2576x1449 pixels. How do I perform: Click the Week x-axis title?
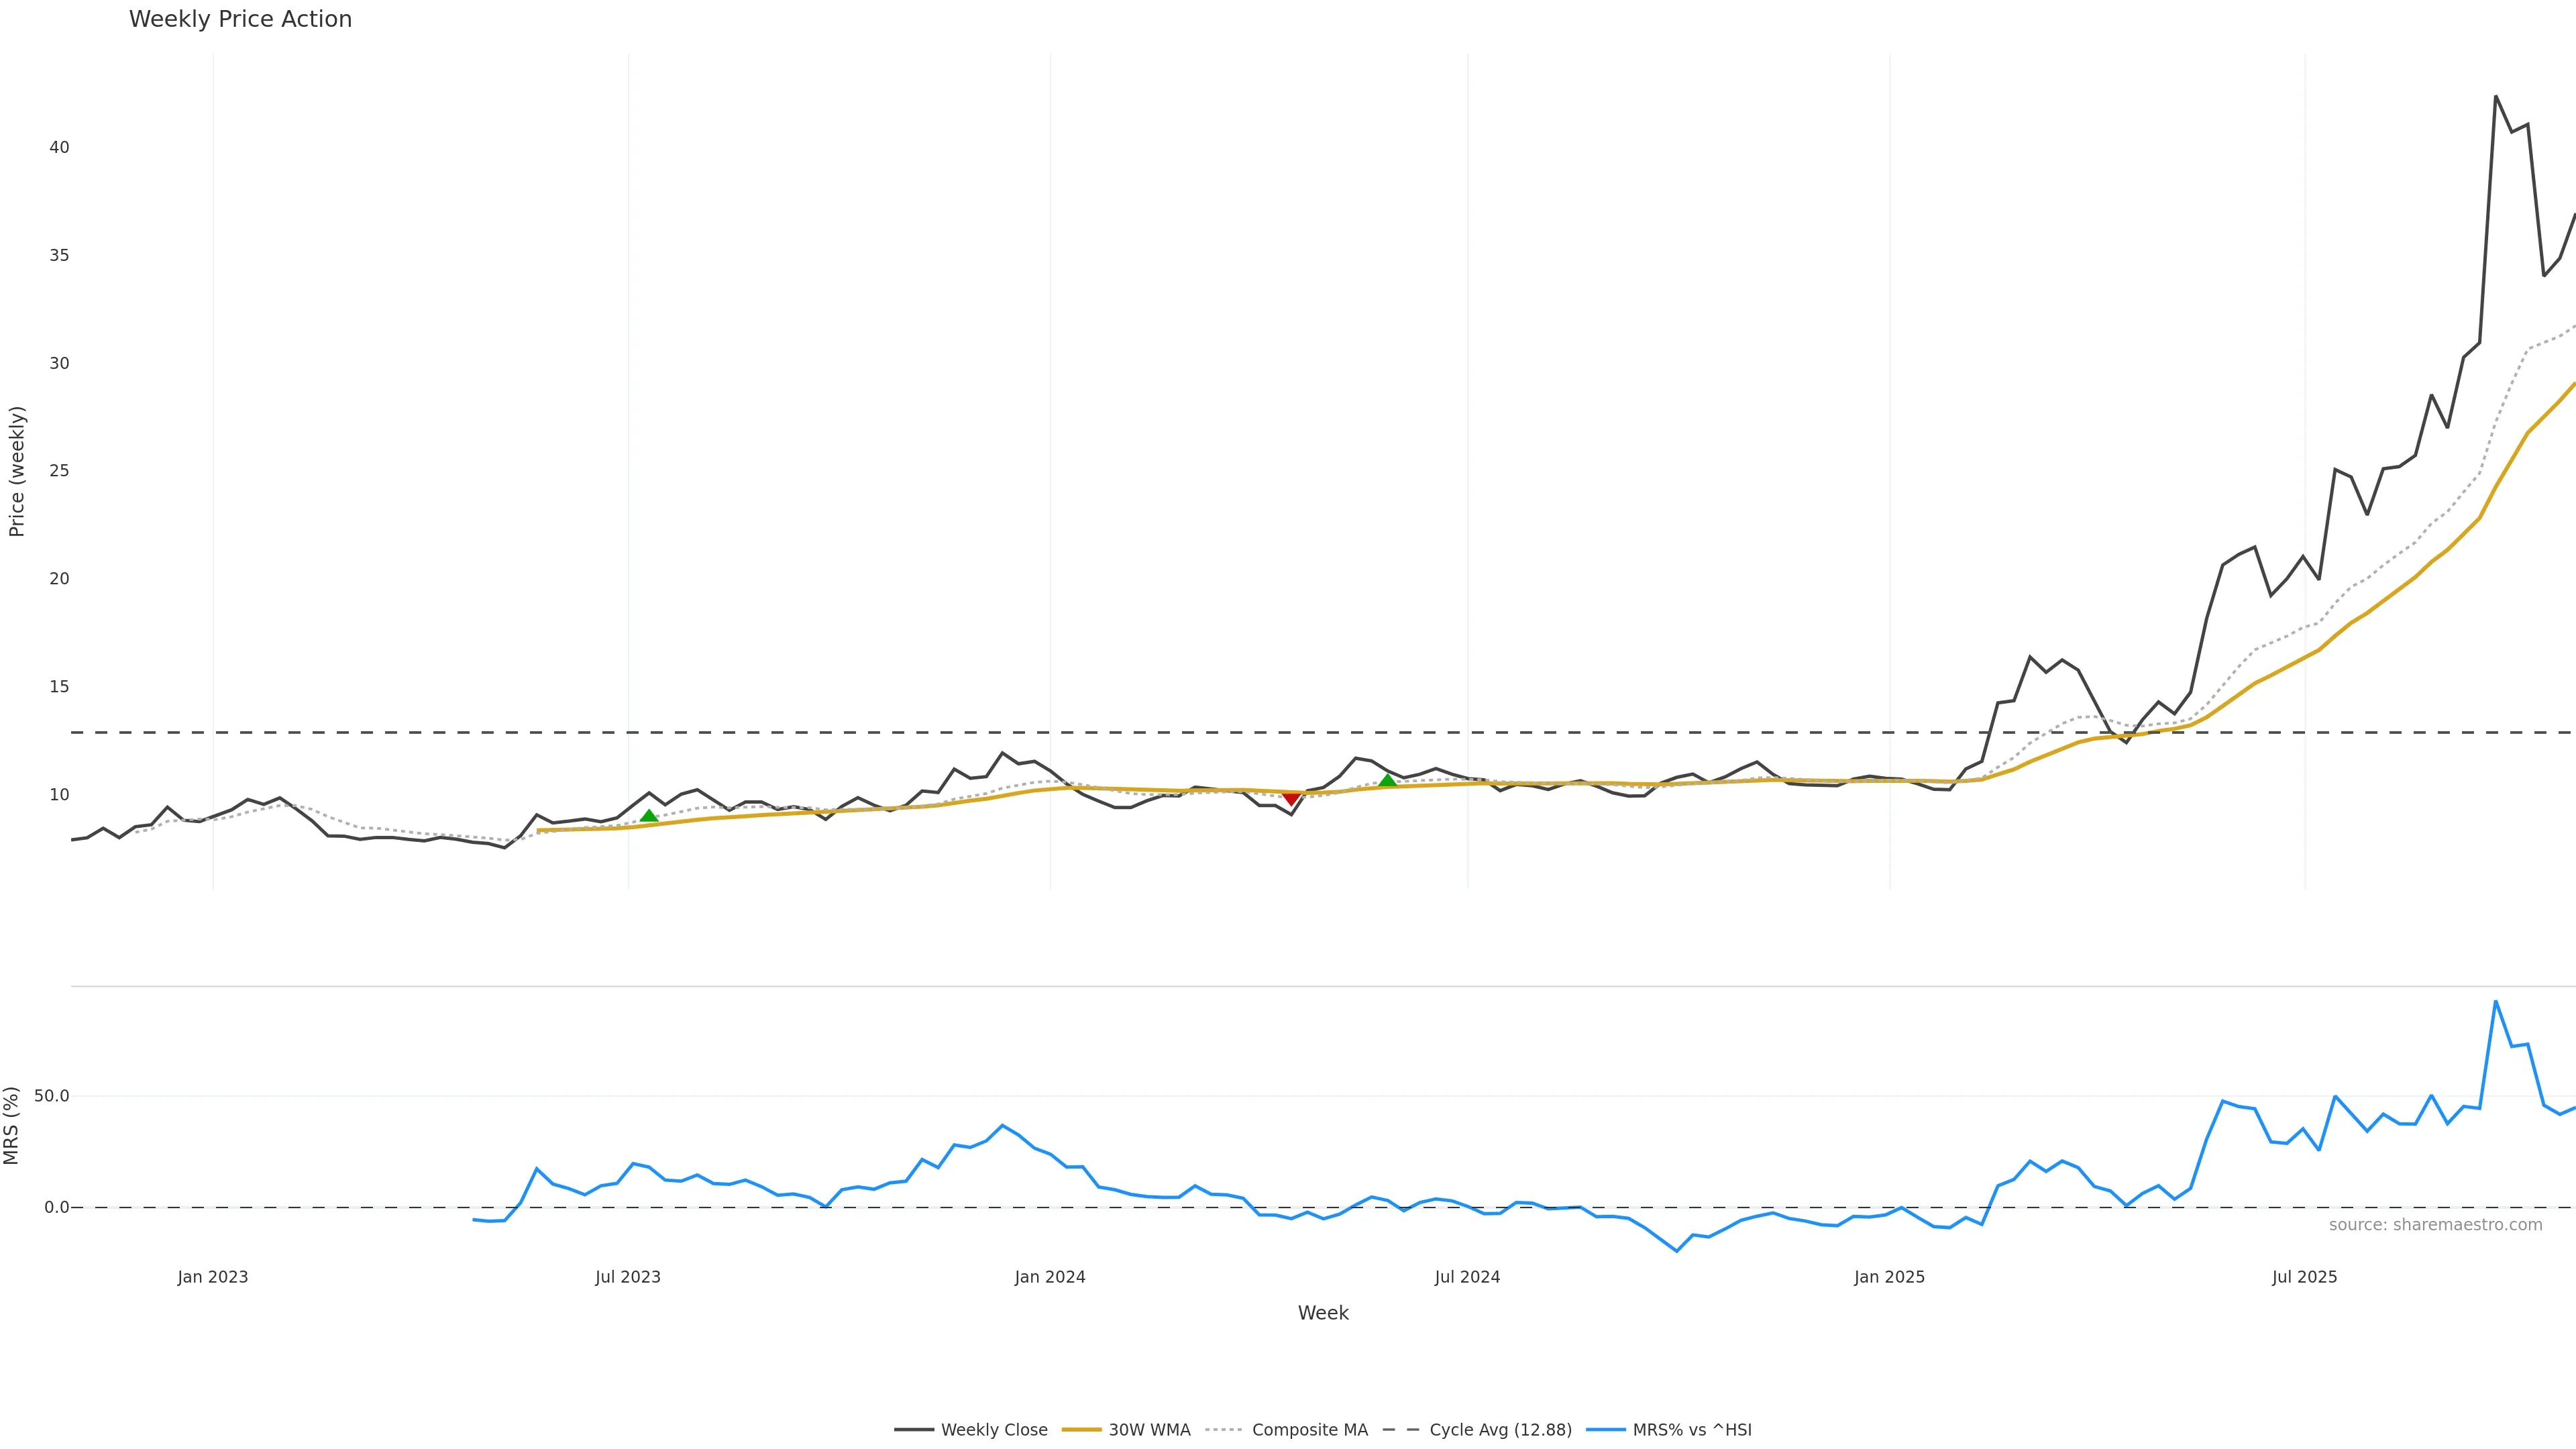(x=1323, y=1313)
